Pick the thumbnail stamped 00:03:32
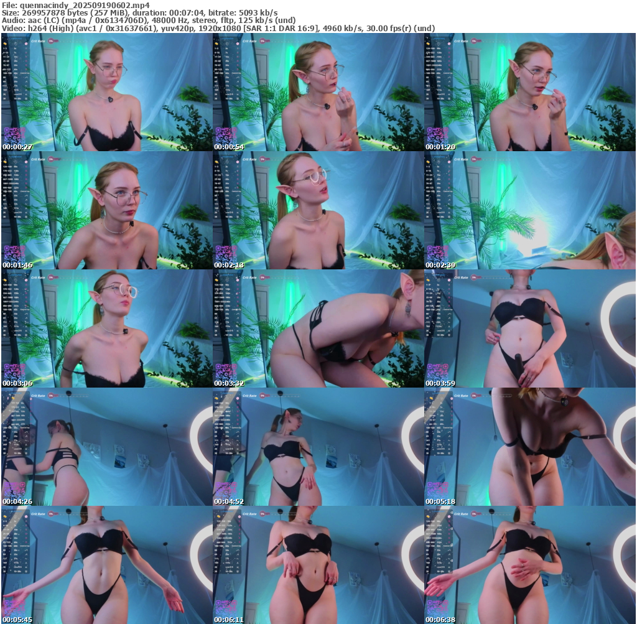 tap(318, 328)
